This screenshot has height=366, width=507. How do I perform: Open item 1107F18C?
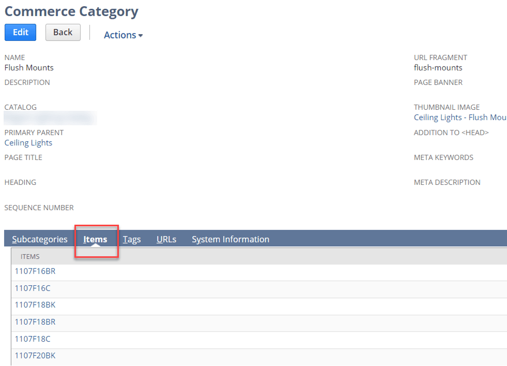pyautogui.click(x=33, y=339)
